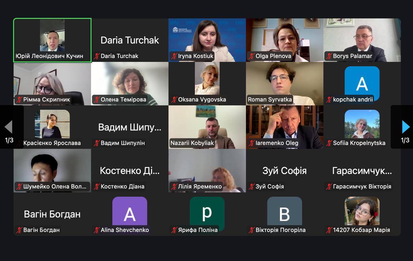Click muted mic icon beside Oksana Vygovska
The image size is (413, 261).
tap(174, 100)
